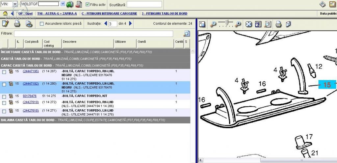Click highlighted callout 15 in illustration
The image size is (337, 163).
[x=327, y=85]
